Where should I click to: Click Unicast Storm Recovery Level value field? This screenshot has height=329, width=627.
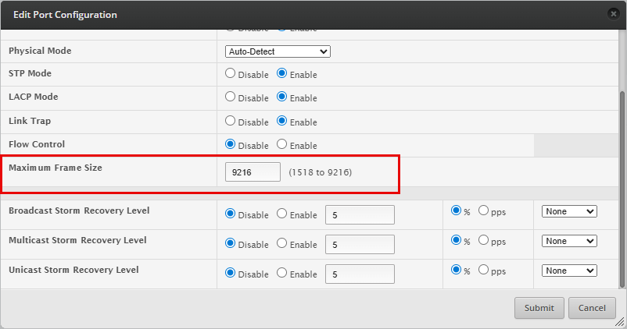tap(360, 274)
